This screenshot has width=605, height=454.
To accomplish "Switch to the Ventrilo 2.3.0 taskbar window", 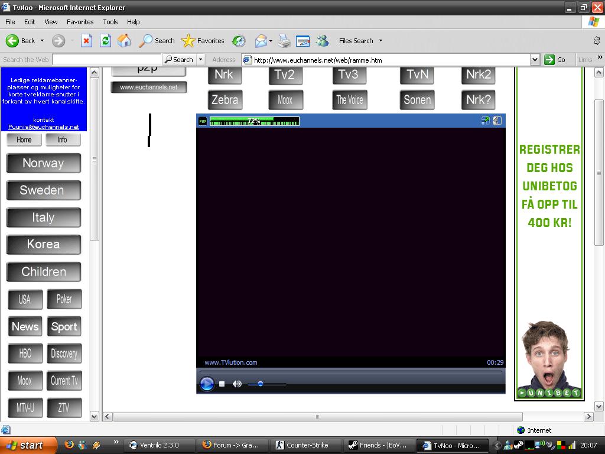I will [x=159, y=445].
